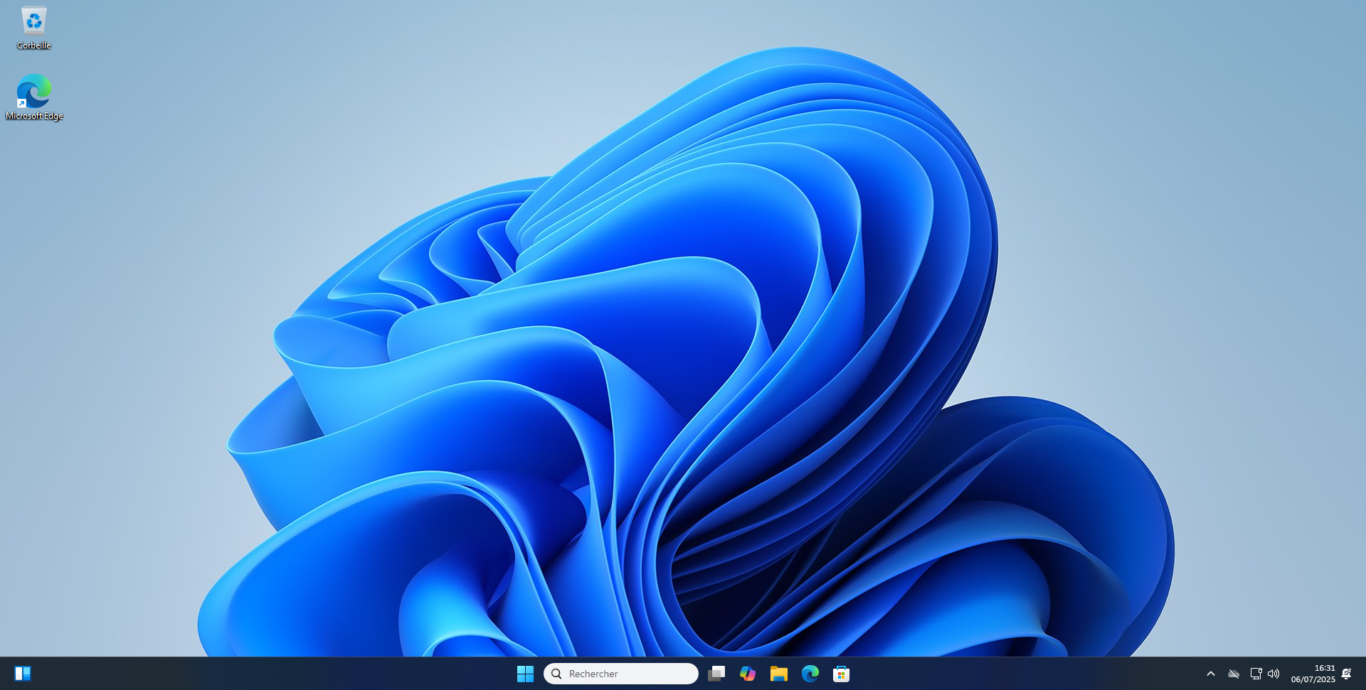The height and width of the screenshot is (690, 1366).
Task: Launch Copilot from the taskbar
Action: 748,674
